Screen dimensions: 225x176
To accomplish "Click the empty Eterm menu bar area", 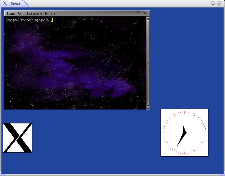I will (x=95, y=14).
